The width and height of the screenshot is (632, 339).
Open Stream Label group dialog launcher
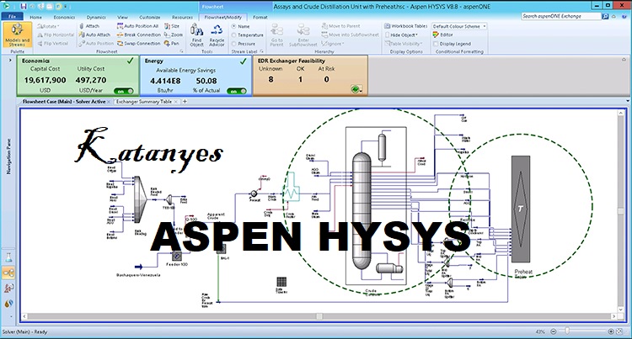point(261,51)
